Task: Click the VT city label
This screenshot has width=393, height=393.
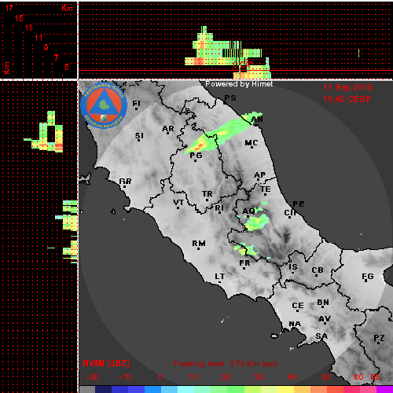Action: [x=178, y=203]
